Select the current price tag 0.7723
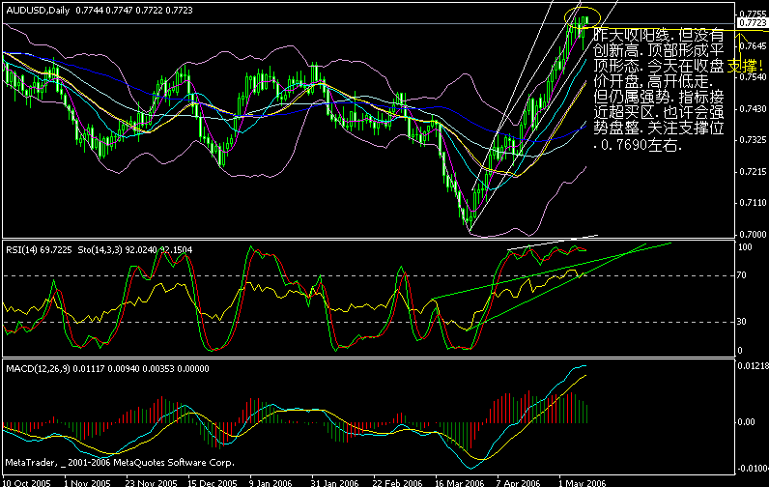This screenshot has width=769, height=487. [x=753, y=23]
